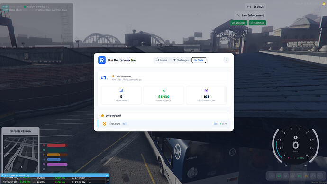The width and height of the screenshot is (327, 184).
Task: Click the 'TOTAL TRIPS' label
Action: (x=121, y=101)
